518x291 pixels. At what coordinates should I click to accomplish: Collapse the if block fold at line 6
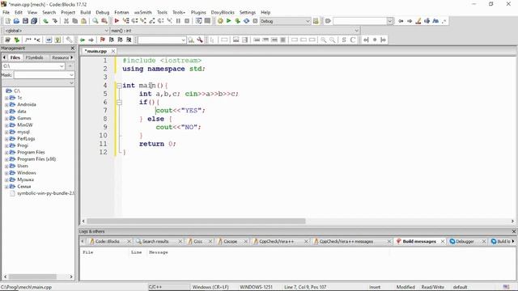tap(119, 103)
